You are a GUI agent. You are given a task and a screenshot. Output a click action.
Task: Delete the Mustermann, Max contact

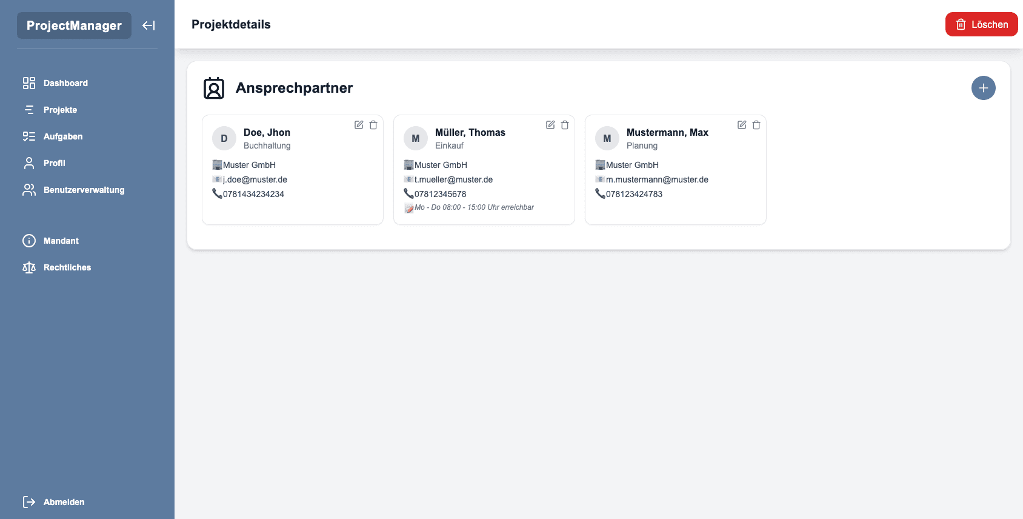click(756, 125)
